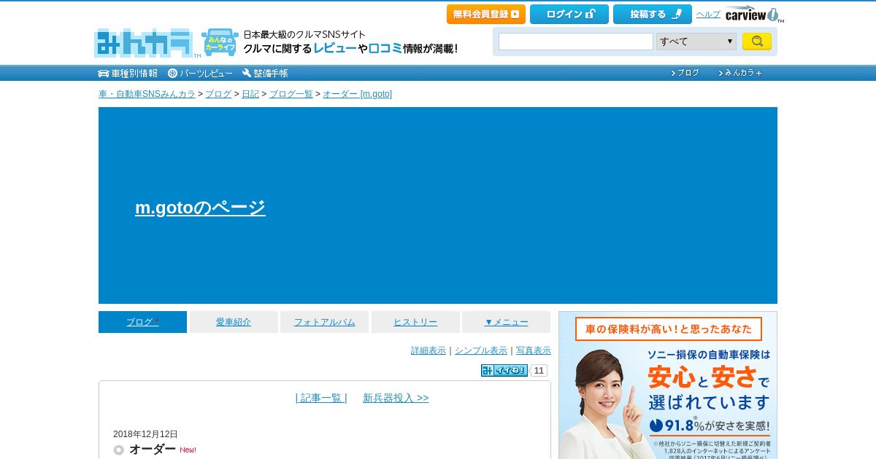Click the Sony insurance advertisement banner
The image size is (876, 459).
tap(668, 385)
